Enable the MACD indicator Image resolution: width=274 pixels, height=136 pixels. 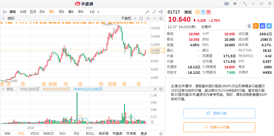click(49, 134)
